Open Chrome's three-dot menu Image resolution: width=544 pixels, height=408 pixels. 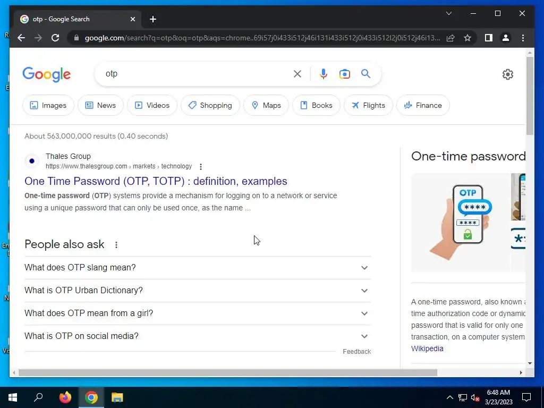(523, 38)
